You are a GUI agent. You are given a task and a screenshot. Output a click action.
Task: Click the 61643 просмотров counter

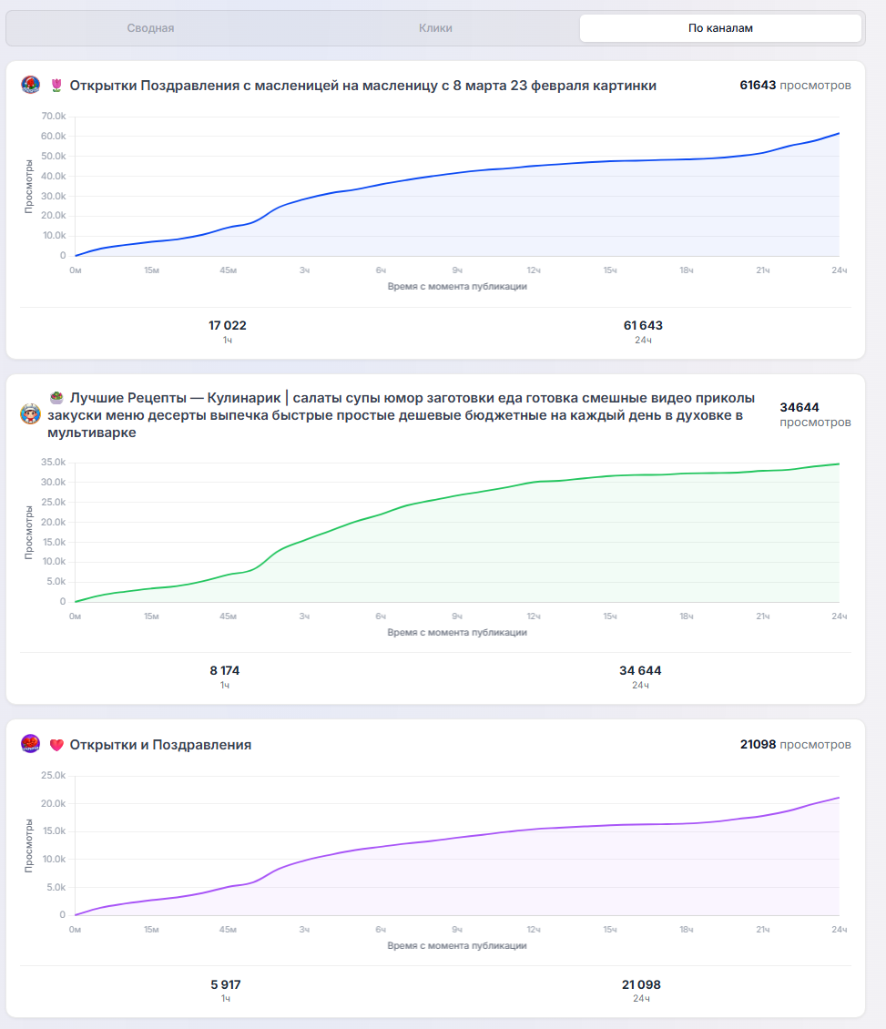coord(796,86)
